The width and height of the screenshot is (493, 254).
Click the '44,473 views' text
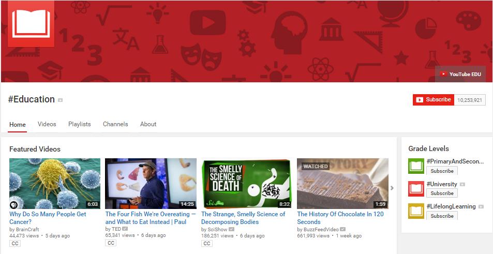24,236
